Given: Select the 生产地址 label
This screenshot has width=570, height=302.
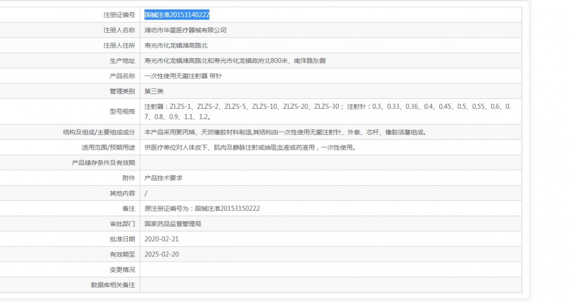Looking at the screenshot, I should pos(122,61).
